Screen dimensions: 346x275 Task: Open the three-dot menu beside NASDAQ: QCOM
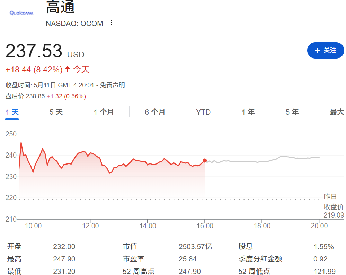pyautogui.click(x=112, y=23)
